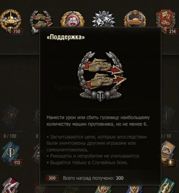Click the red-white ribbon medal at bottom left
This screenshot has width=179, height=193.
click(11, 186)
